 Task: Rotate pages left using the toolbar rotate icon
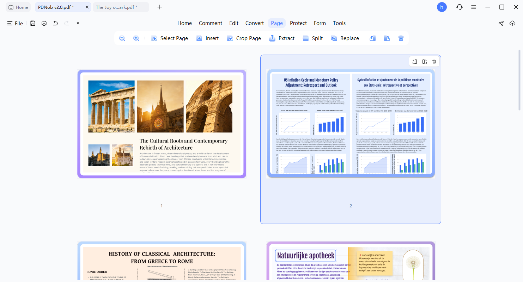(x=372, y=38)
